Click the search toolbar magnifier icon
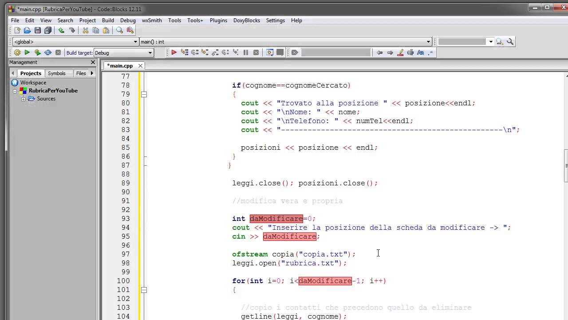The height and width of the screenshot is (320, 568). tap(500, 41)
